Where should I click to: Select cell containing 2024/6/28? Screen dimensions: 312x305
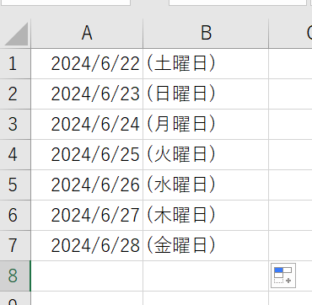click(x=87, y=246)
